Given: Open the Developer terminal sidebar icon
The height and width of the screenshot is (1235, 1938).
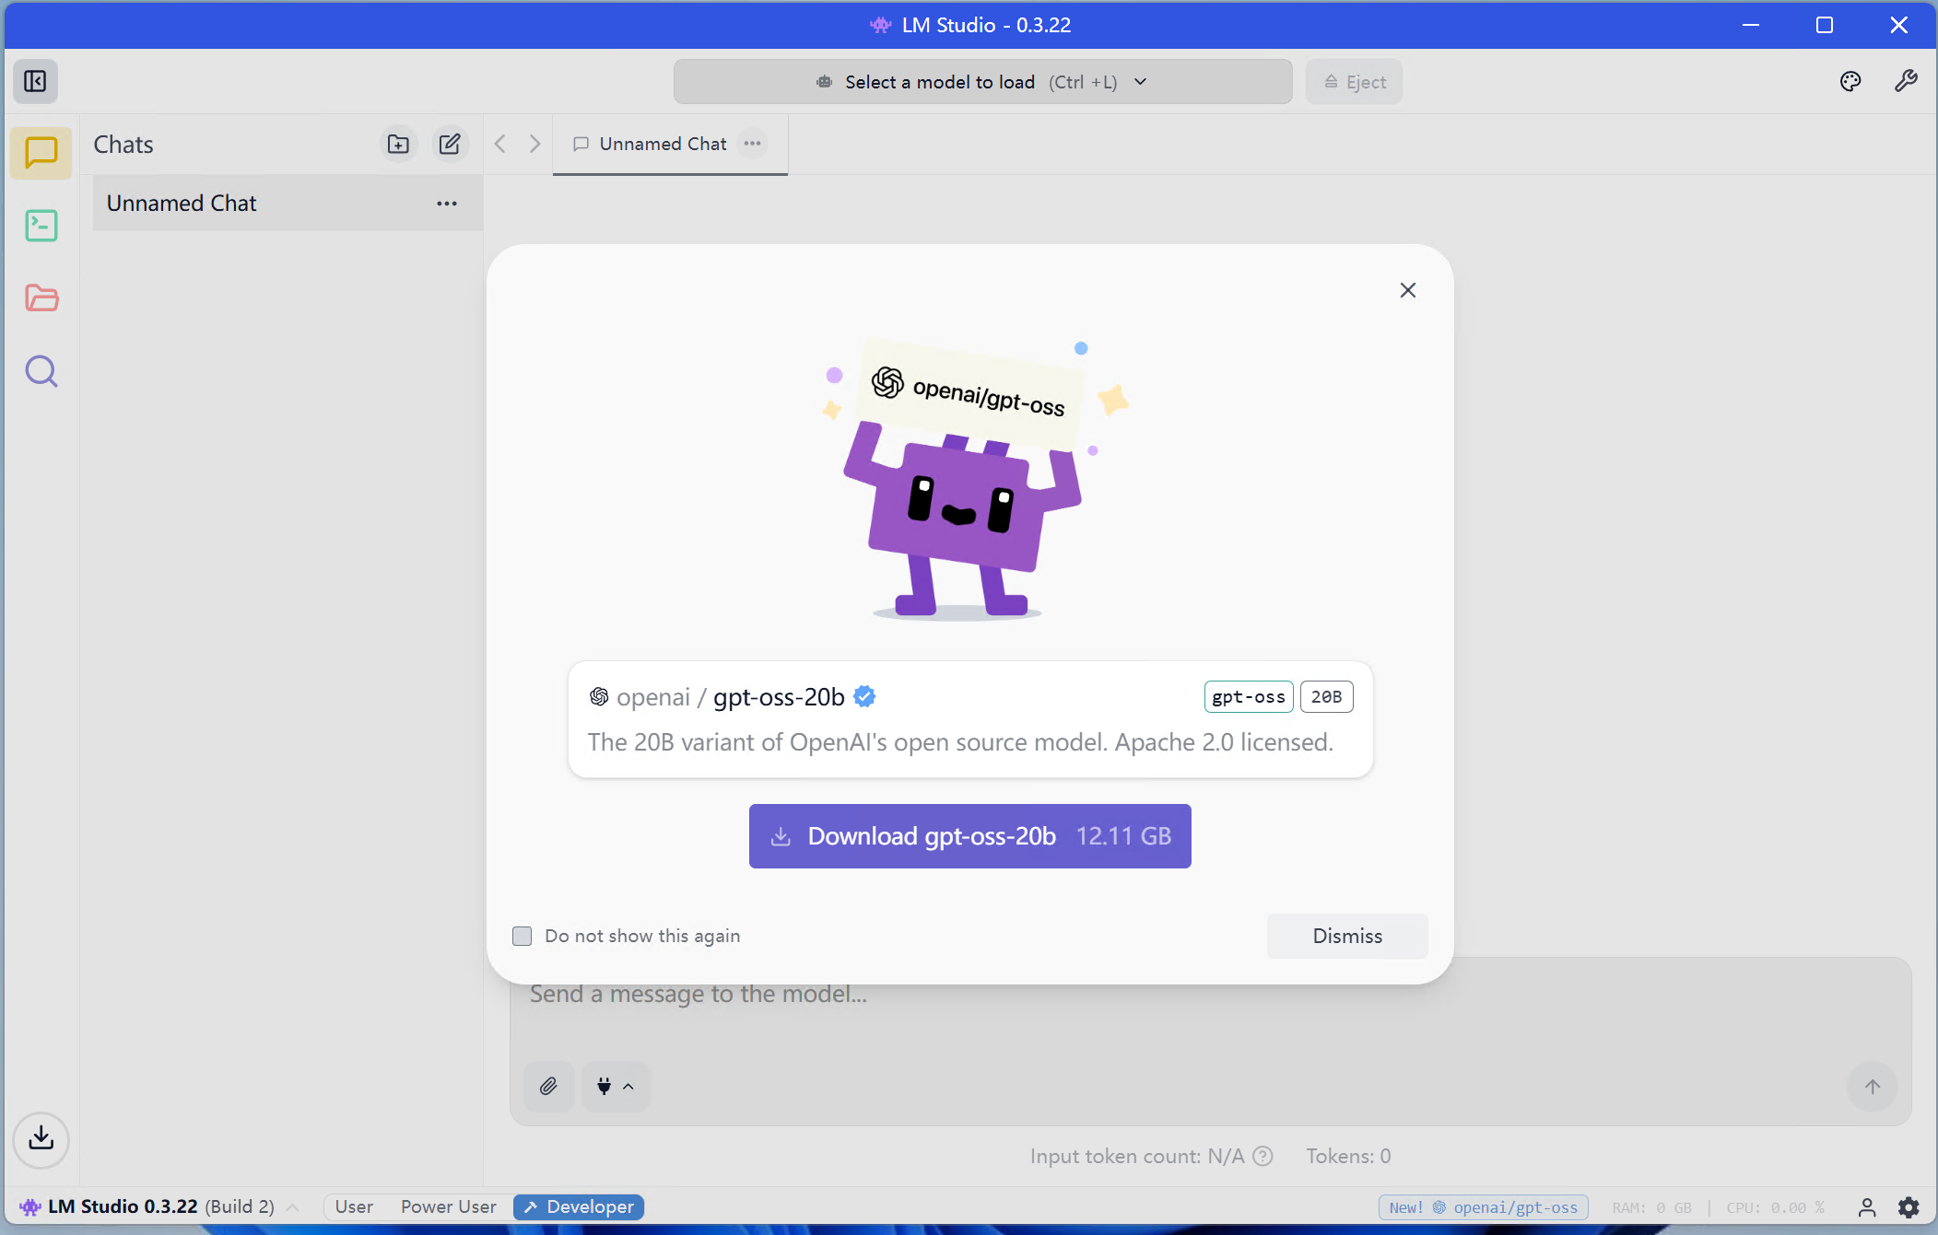Looking at the screenshot, I should click(41, 226).
